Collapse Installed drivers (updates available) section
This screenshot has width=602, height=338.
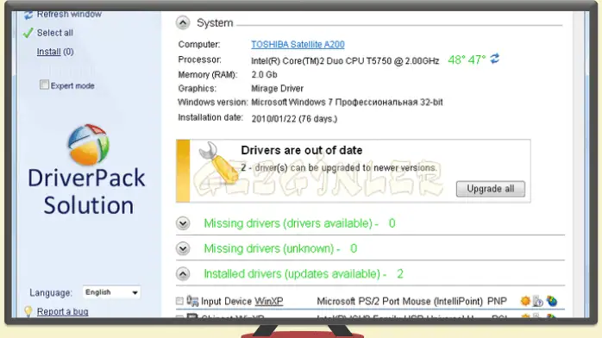click(x=183, y=274)
